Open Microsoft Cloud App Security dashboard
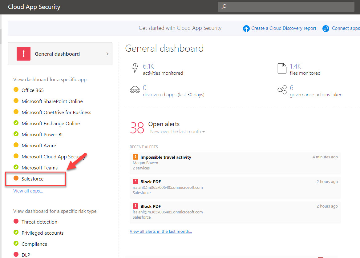 53,157
